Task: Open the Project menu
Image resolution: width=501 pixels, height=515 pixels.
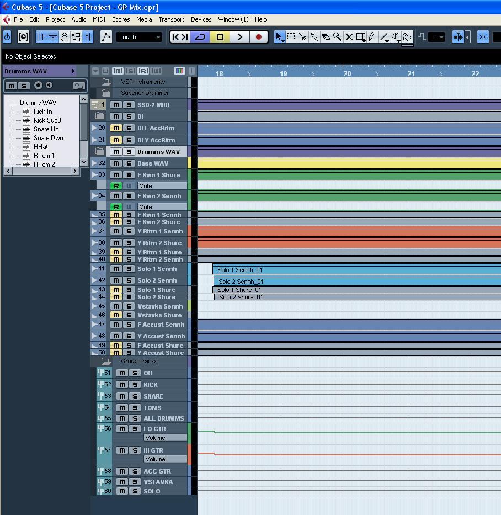Action: [x=55, y=19]
